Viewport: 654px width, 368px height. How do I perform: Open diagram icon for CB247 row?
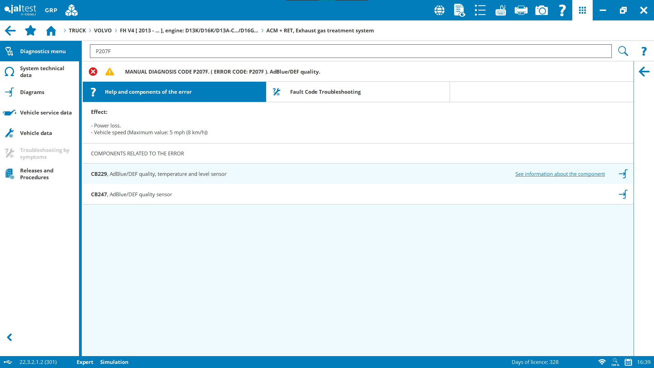click(x=623, y=194)
